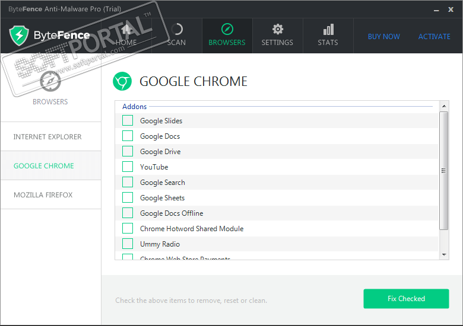The height and width of the screenshot is (326, 463).
Task: Select Internet Explorer in the sidebar
Action: pos(51,136)
